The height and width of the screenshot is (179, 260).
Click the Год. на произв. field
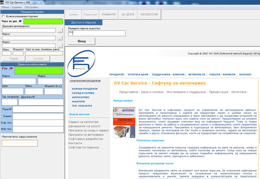tap(9, 102)
